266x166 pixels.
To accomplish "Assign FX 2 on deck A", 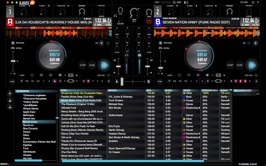I will [108, 43].
